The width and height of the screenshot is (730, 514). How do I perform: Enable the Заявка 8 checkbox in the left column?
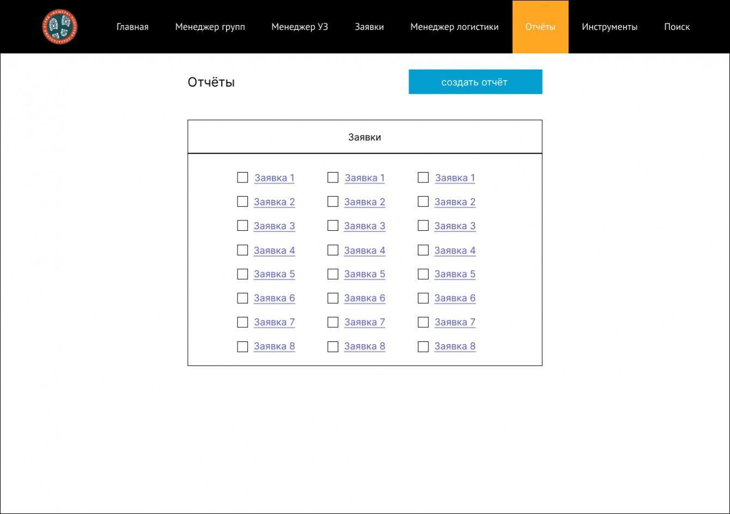pyautogui.click(x=242, y=346)
